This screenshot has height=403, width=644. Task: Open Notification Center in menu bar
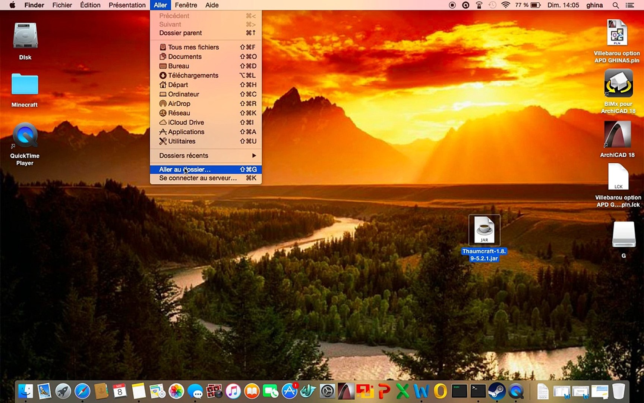click(630, 5)
